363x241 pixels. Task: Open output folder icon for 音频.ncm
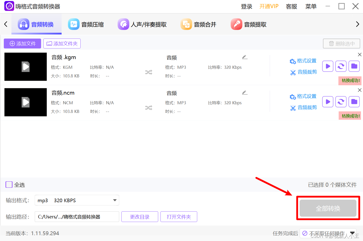click(x=354, y=102)
